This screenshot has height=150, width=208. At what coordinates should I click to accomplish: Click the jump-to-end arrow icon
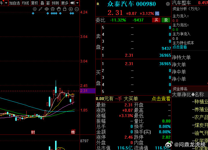click(72, 3)
